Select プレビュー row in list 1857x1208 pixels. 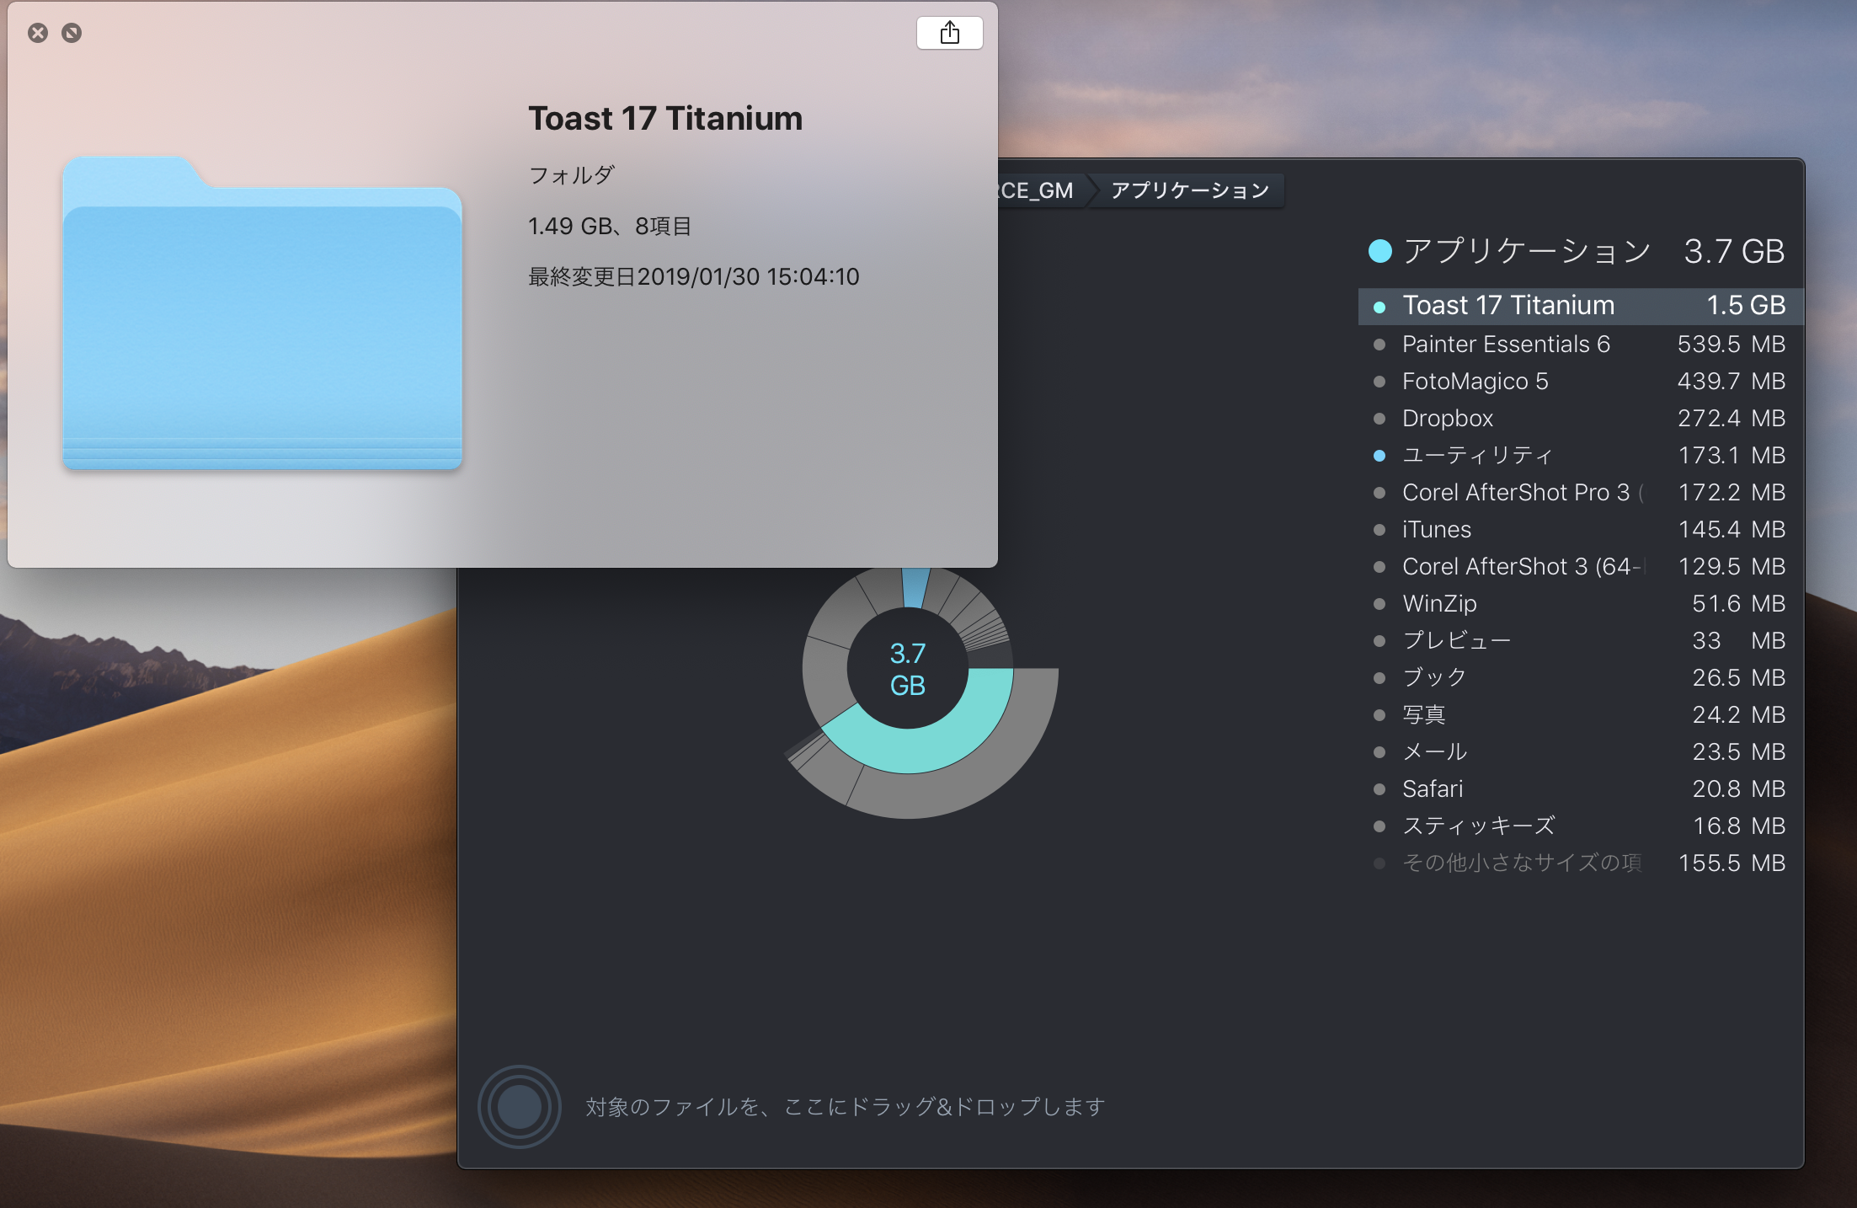point(1581,640)
